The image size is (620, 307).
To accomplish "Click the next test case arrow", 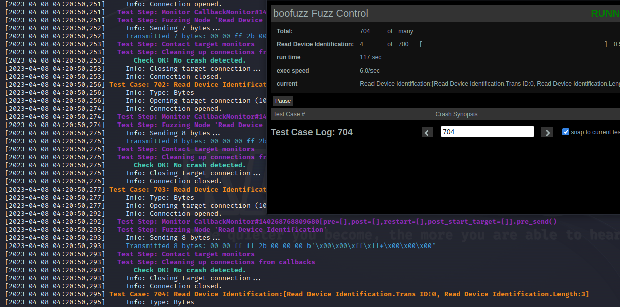I will (x=547, y=132).
